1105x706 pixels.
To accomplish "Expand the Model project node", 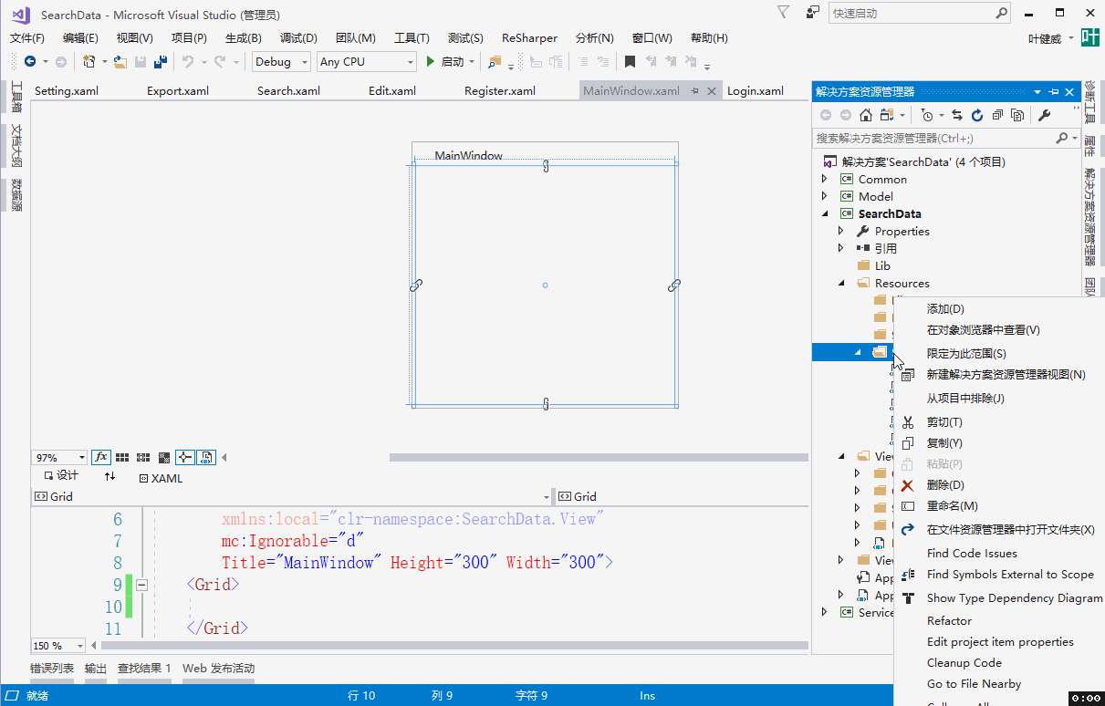I will coord(825,197).
